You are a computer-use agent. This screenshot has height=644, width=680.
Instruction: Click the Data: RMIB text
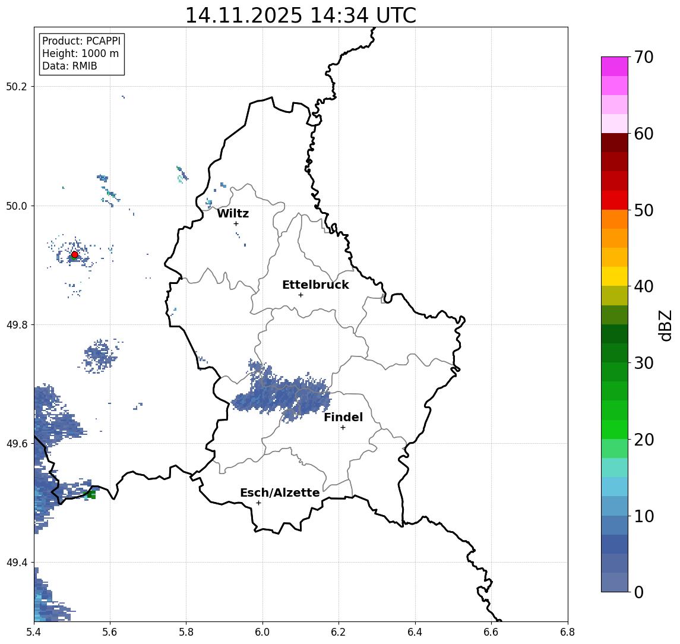[x=69, y=66]
